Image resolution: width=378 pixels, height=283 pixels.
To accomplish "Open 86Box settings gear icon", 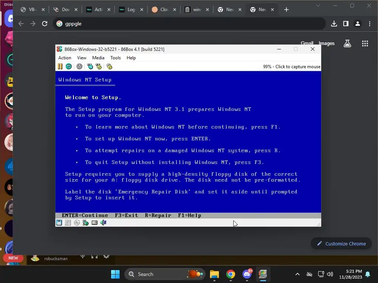I will 109,66.
